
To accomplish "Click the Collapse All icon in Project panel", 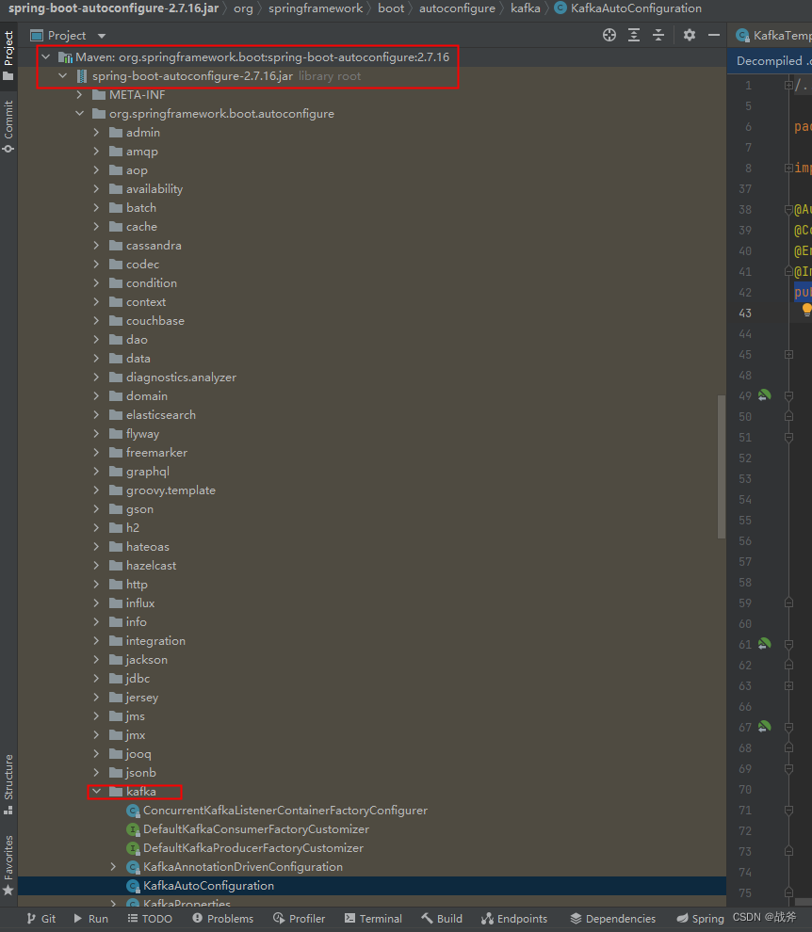I will (x=658, y=35).
